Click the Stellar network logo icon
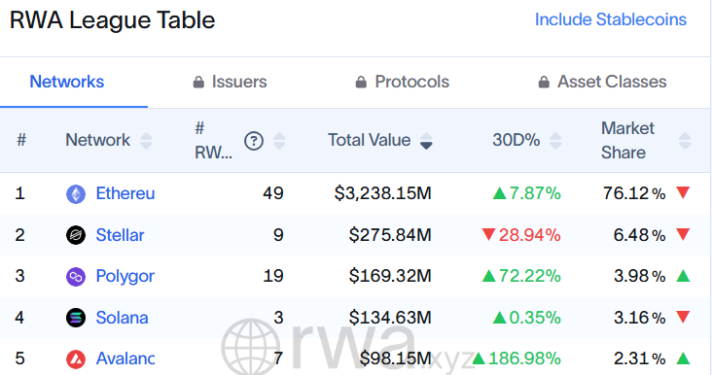Screen dimensions: 712x375 click(x=76, y=235)
